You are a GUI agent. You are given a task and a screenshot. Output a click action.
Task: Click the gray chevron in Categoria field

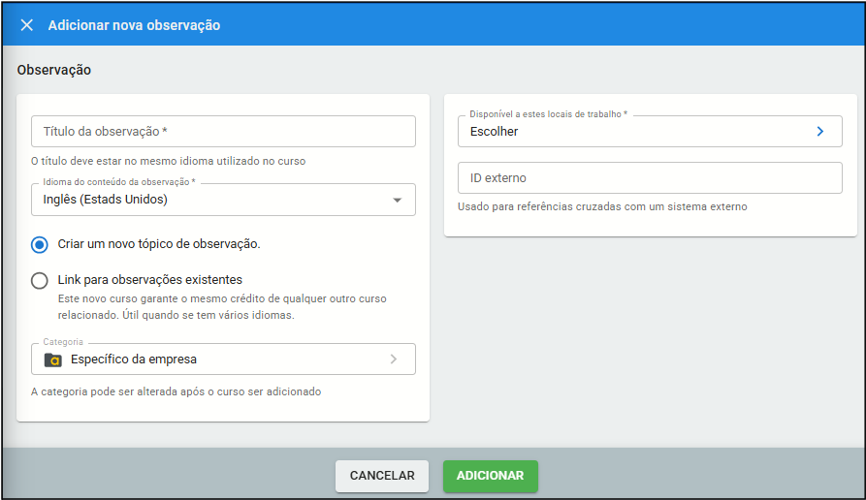click(x=393, y=359)
